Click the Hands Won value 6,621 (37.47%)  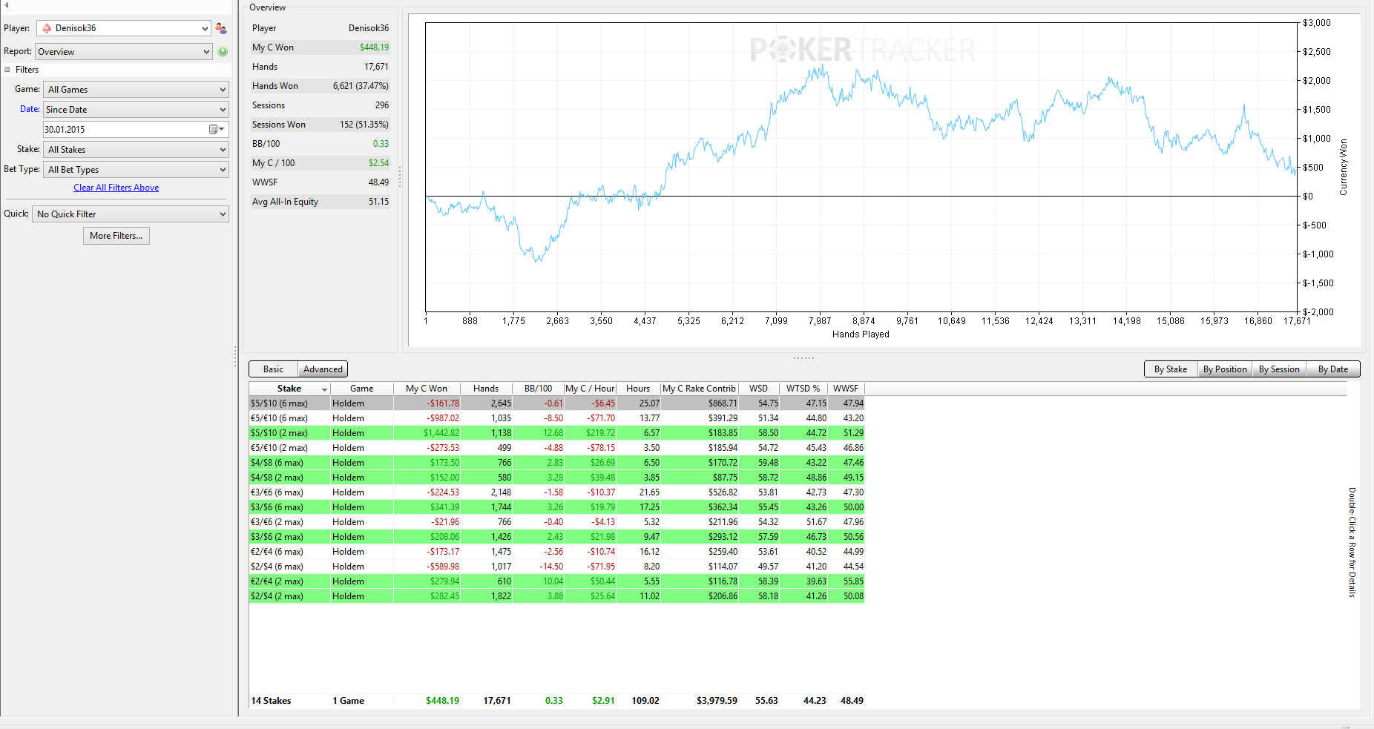click(x=361, y=86)
